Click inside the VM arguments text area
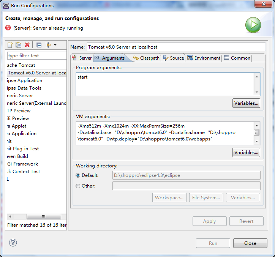The height and width of the screenshot is (257, 275). 165,133
